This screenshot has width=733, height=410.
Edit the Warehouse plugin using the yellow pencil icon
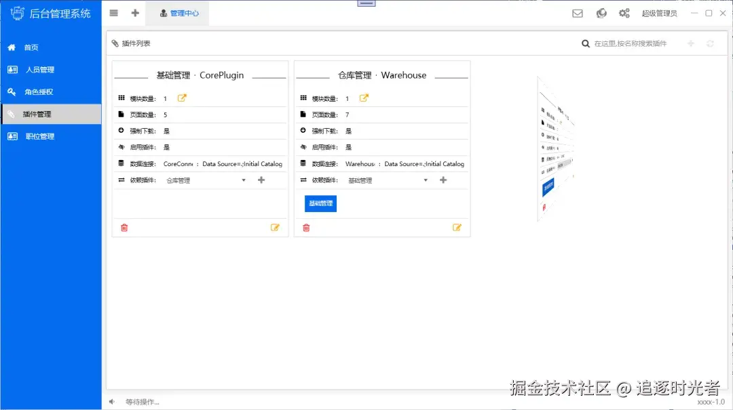(457, 228)
